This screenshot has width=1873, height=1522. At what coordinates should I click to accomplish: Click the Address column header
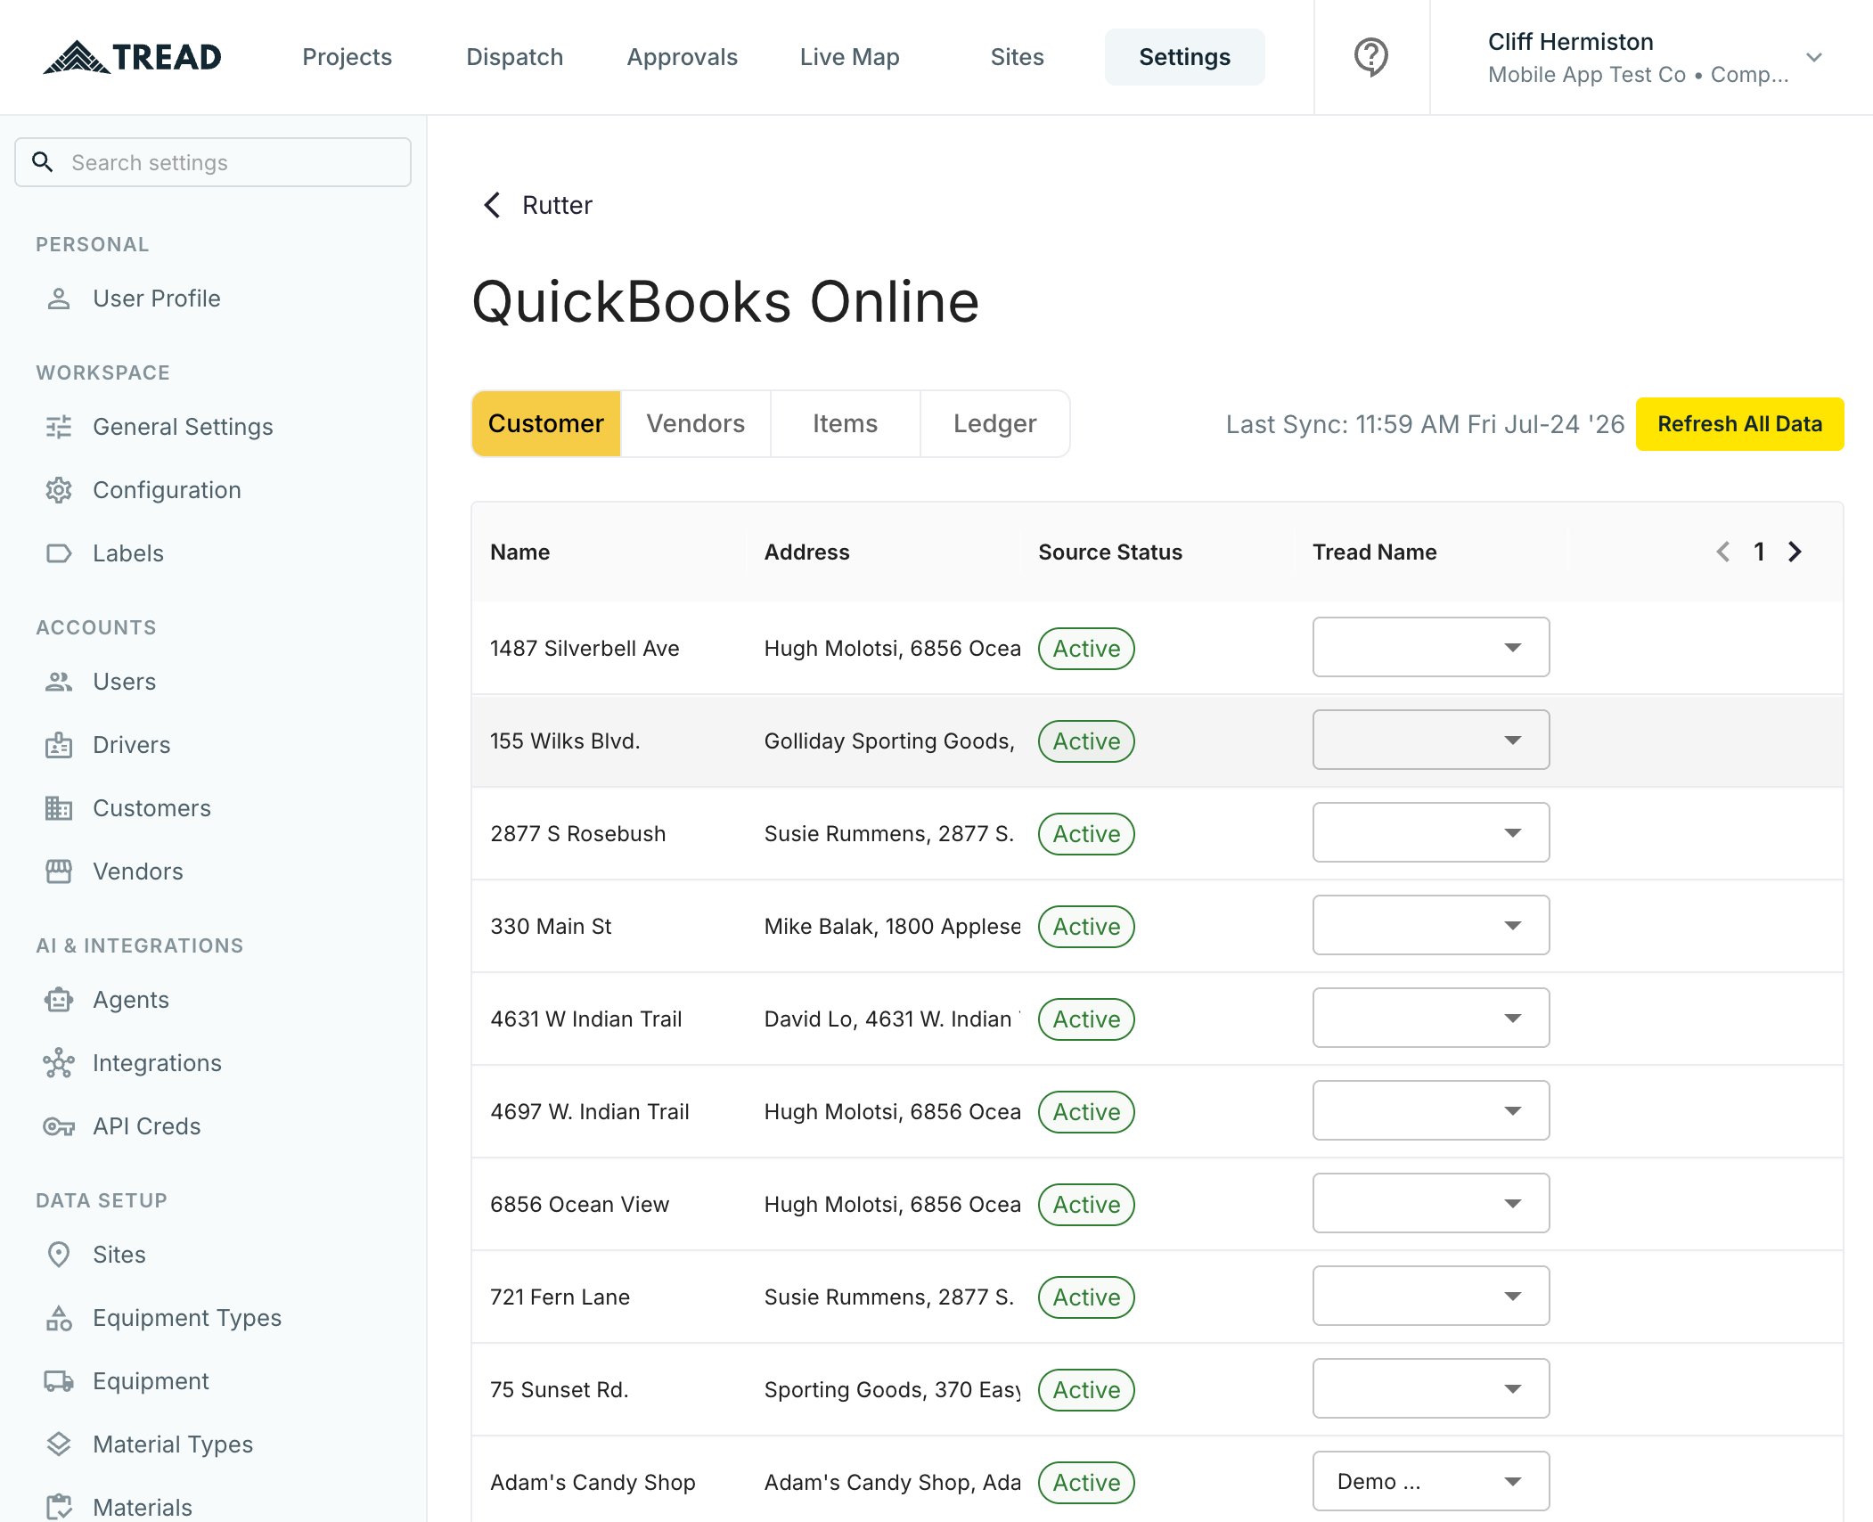(807, 552)
